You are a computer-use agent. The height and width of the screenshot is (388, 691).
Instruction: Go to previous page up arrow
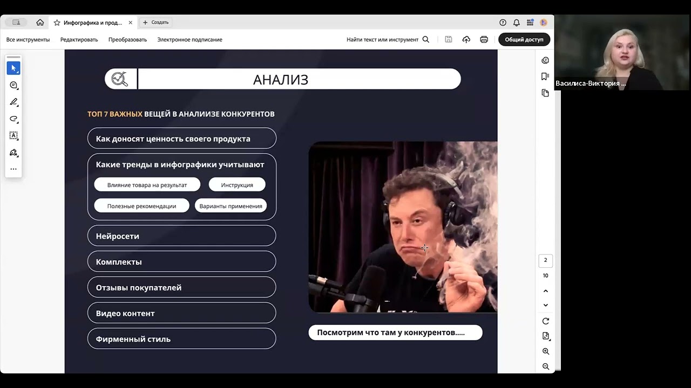pyautogui.click(x=545, y=291)
